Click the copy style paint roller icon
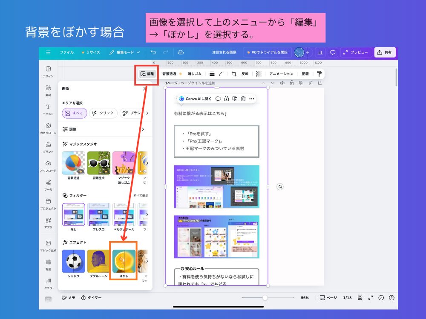 (x=319, y=74)
